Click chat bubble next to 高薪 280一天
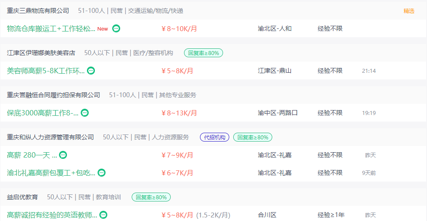 tap(63, 155)
